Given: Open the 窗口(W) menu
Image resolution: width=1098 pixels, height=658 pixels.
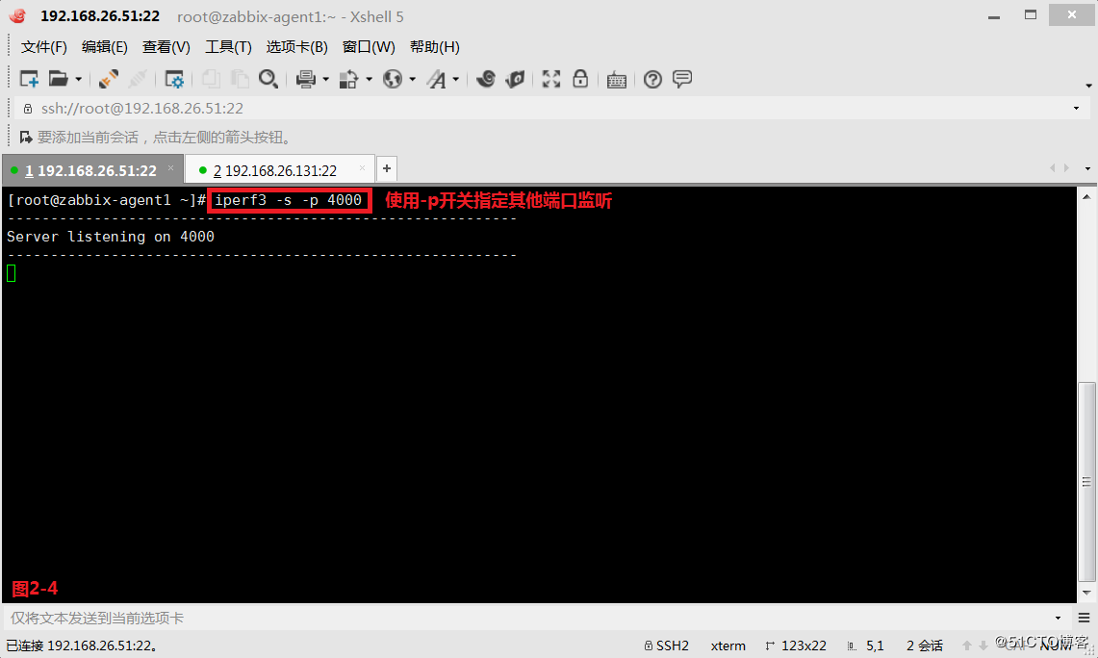Looking at the screenshot, I should point(369,47).
